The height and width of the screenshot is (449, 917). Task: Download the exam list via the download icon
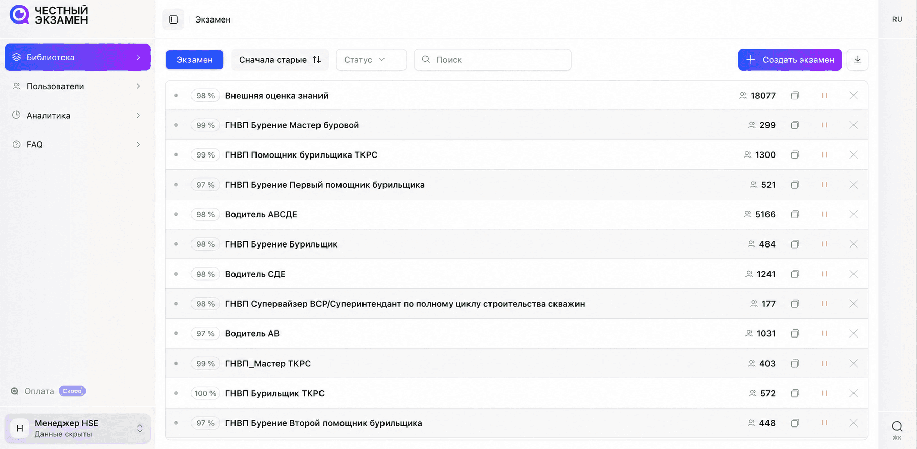tap(858, 60)
